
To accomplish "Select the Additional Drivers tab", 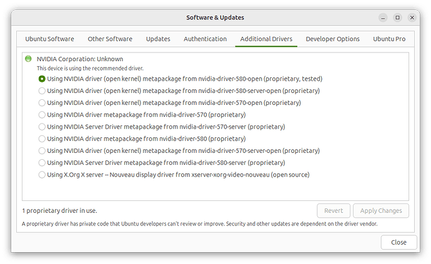I will [x=266, y=39].
